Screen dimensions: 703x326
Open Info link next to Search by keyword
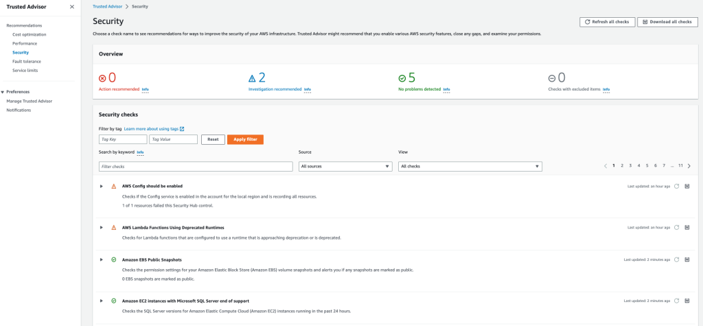[140, 152]
